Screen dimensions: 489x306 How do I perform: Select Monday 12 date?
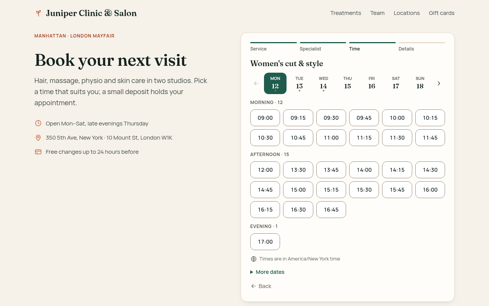275,83
